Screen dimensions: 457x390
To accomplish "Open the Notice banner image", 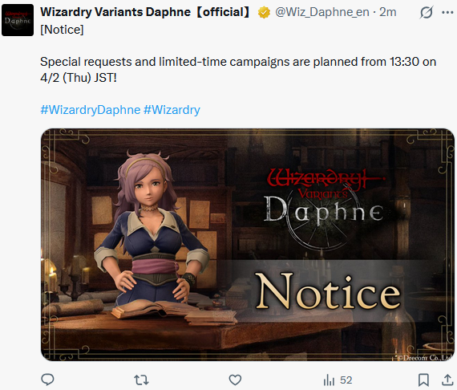I will coord(248,245).
